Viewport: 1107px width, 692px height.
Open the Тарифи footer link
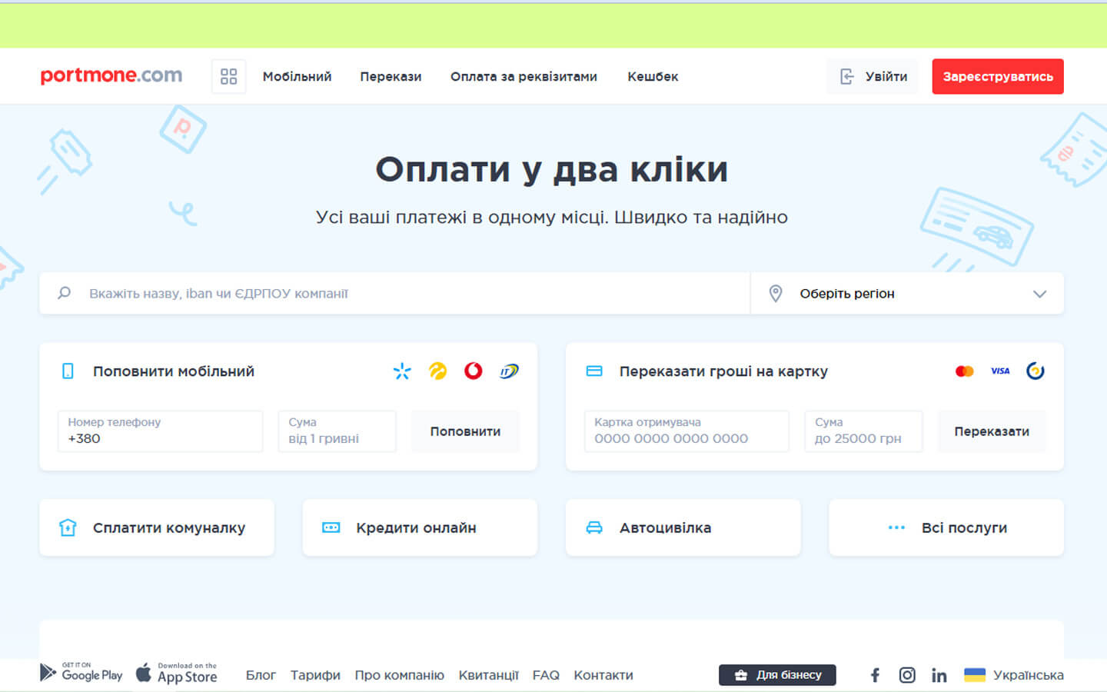tap(315, 675)
